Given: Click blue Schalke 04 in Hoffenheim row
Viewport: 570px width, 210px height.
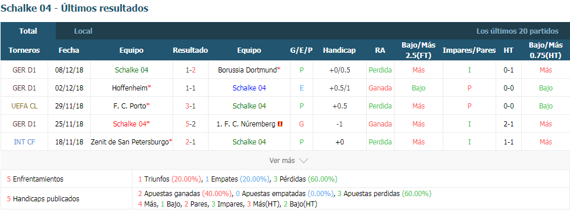Looking at the screenshot, I should click(249, 88).
